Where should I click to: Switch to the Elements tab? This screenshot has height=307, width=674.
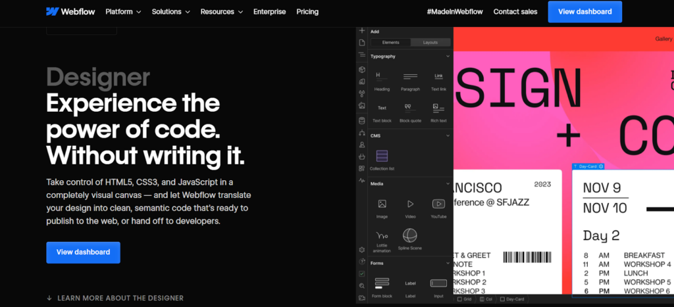coord(391,43)
